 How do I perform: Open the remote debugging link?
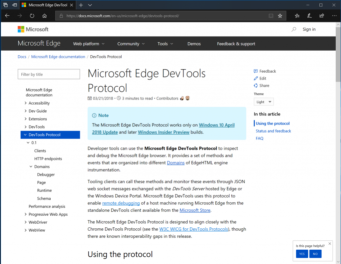click(x=121, y=203)
